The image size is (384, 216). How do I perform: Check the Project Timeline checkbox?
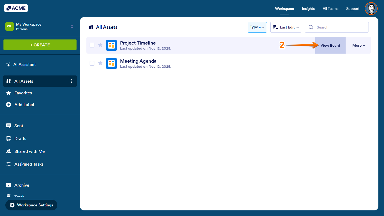pos(92,45)
